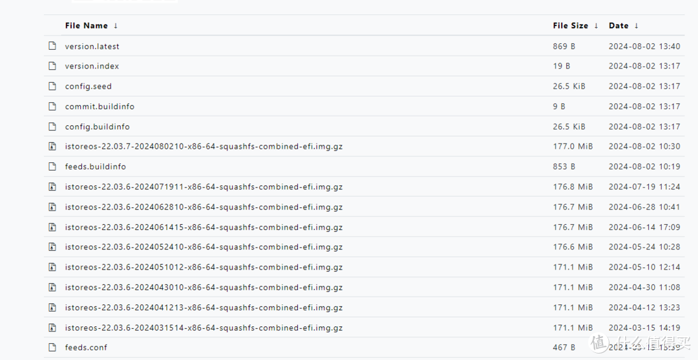Click the file icon beside config.buildinfo
698x360 pixels.
tap(52, 127)
